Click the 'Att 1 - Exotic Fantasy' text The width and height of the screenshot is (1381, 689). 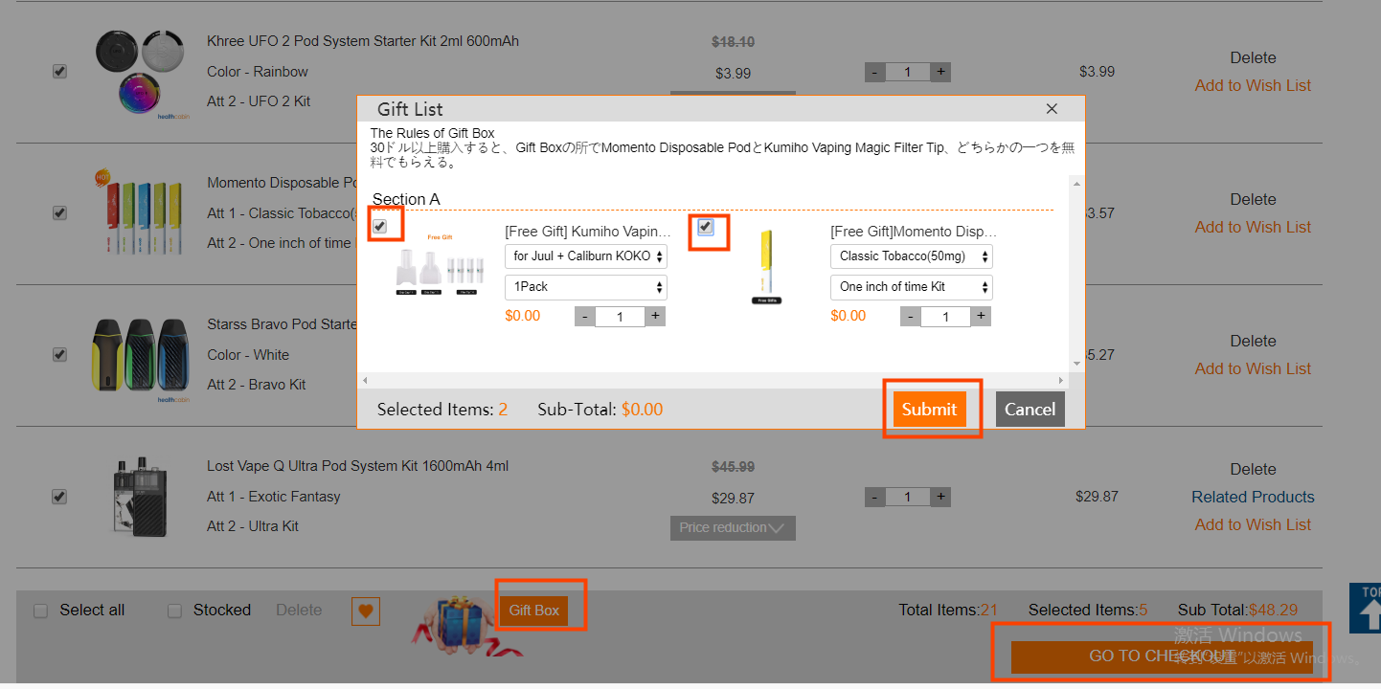tap(274, 497)
